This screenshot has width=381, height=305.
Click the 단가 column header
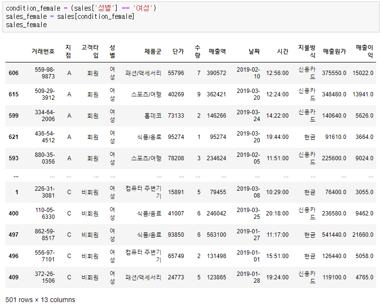point(178,51)
